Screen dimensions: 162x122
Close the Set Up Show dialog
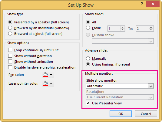tap(153, 4)
